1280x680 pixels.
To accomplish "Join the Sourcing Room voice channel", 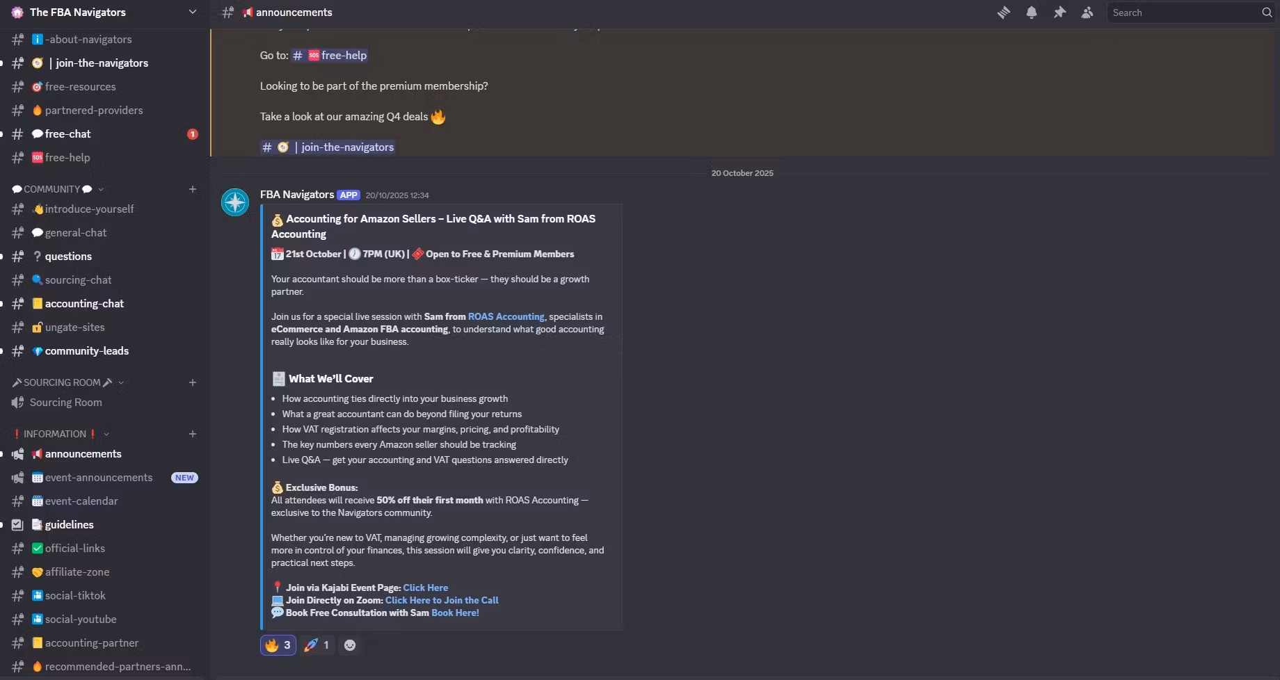I will pos(65,403).
